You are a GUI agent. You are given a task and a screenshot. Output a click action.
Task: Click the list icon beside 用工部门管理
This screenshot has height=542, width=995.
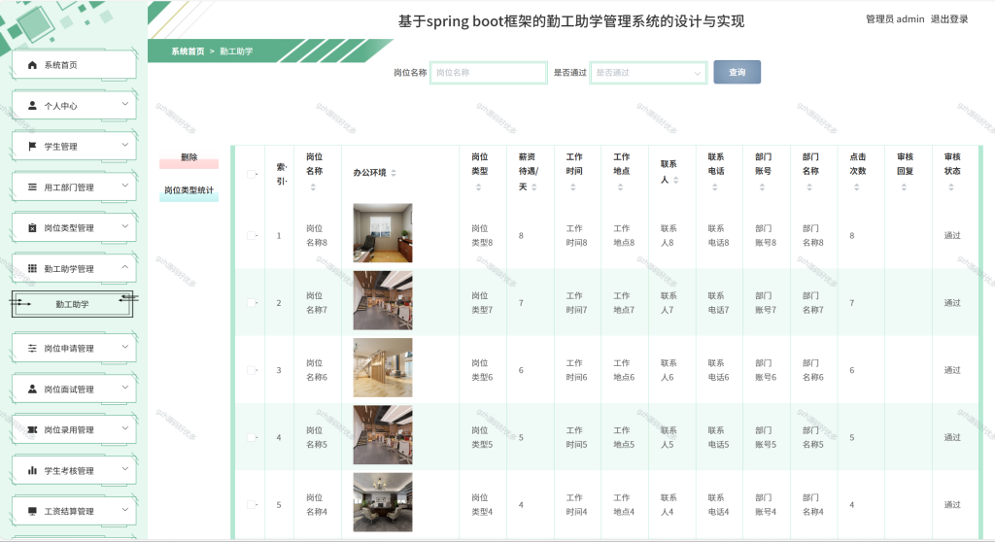point(32,187)
